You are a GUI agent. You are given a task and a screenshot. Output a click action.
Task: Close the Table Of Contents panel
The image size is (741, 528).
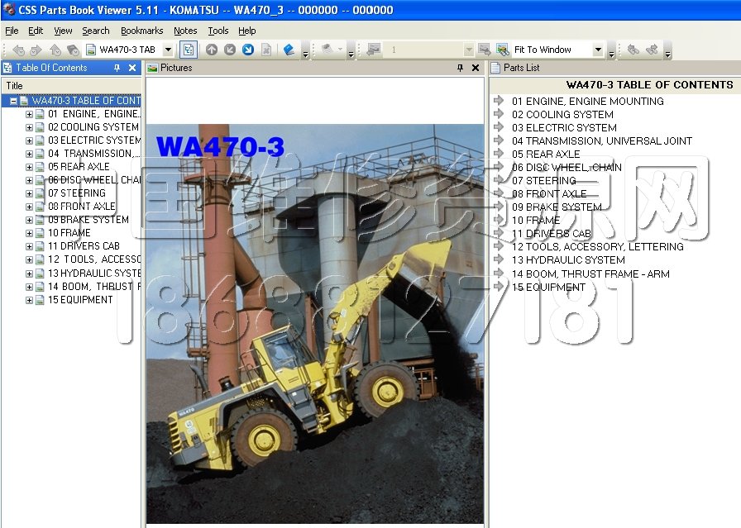[x=132, y=68]
